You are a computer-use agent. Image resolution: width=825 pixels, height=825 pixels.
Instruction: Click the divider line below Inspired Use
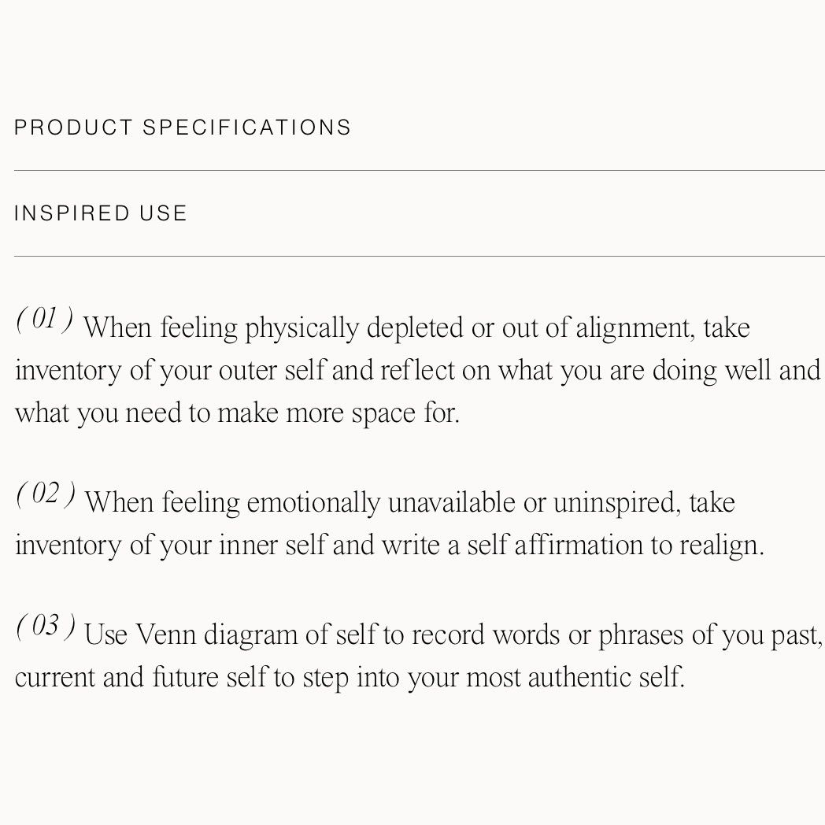[x=419, y=256]
